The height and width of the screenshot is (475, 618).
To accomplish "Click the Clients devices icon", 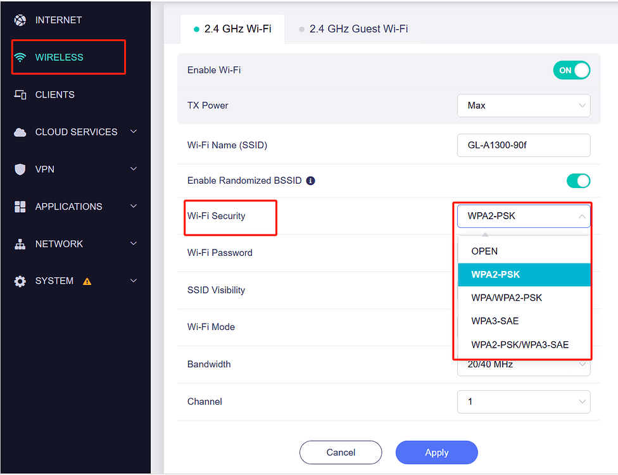I will [x=20, y=94].
